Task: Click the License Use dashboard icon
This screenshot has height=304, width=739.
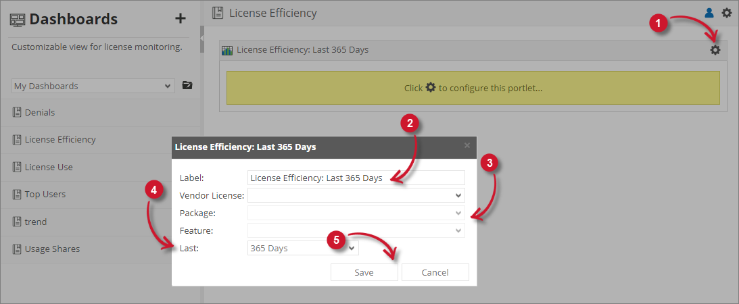Action: click(x=17, y=167)
